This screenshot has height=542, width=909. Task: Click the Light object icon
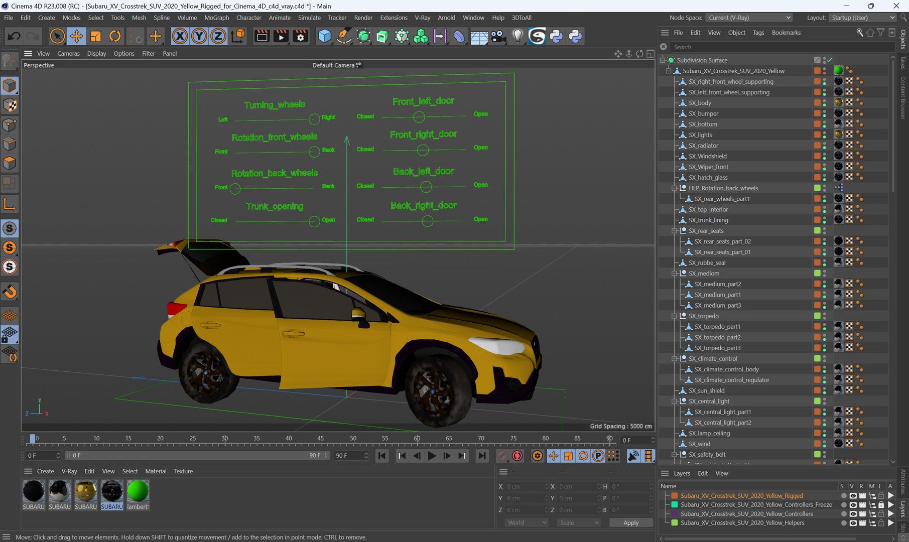(517, 36)
